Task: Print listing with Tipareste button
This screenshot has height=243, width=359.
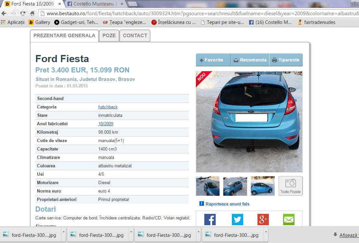Action: coord(286,60)
